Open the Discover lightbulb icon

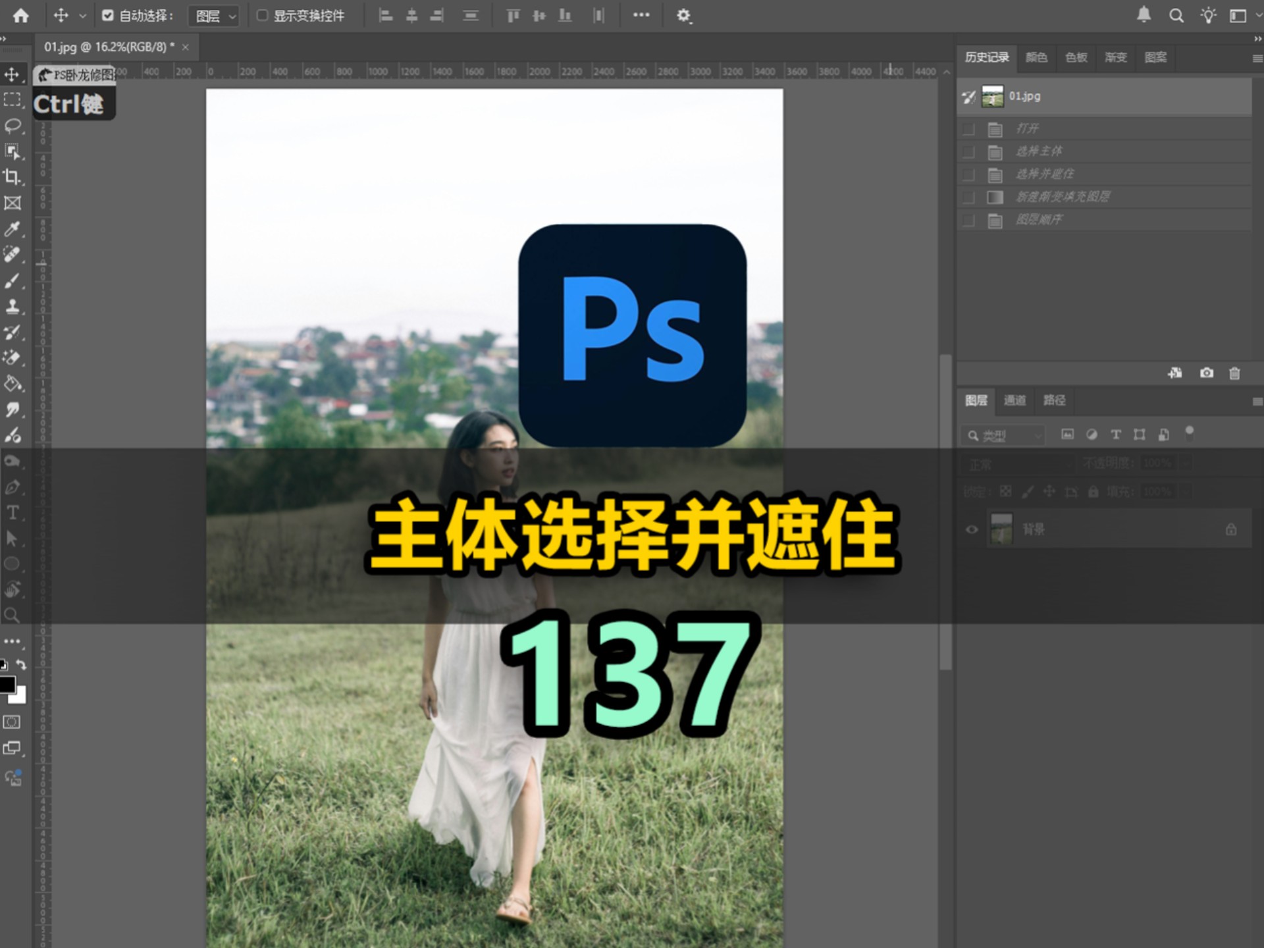pyautogui.click(x=1208, y=15)
